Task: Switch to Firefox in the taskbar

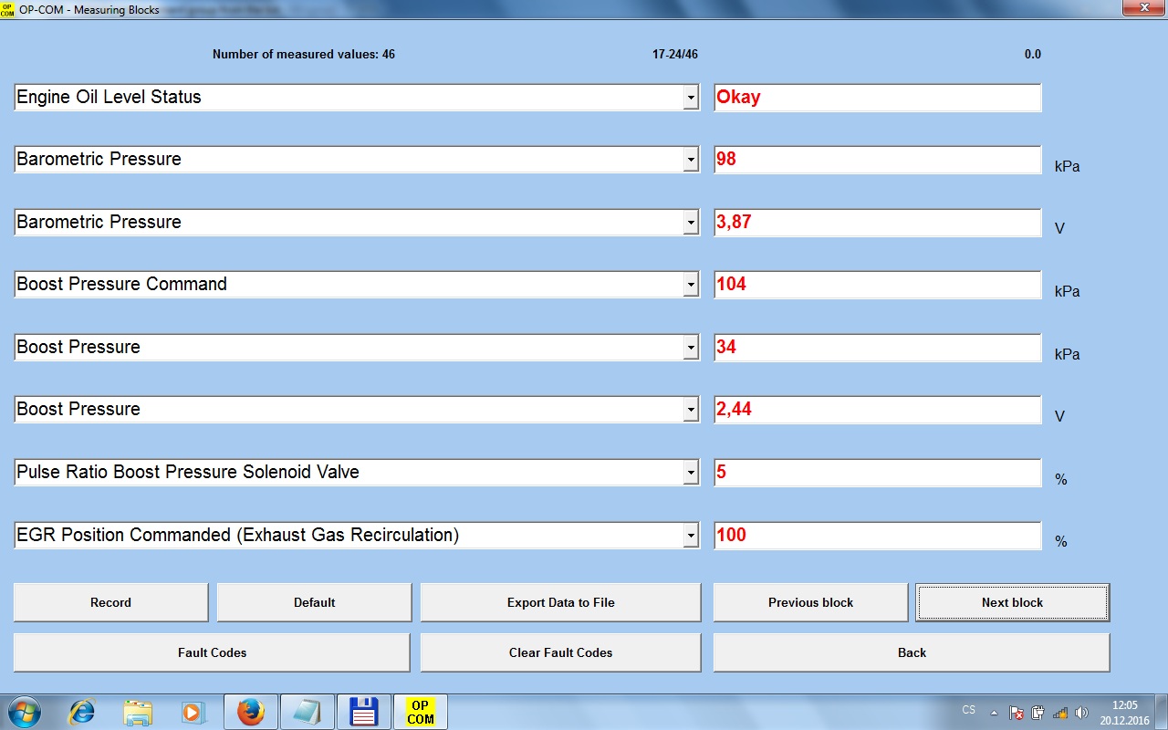Action: click(x=250, y=711)
